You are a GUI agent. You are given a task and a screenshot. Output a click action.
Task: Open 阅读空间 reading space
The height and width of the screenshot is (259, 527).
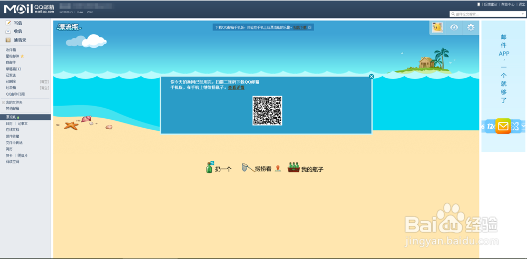(x=12, y=161)
